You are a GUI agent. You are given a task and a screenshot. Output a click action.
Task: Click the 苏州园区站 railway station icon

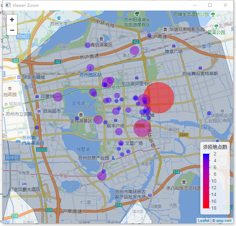click(x=90, y=69)
